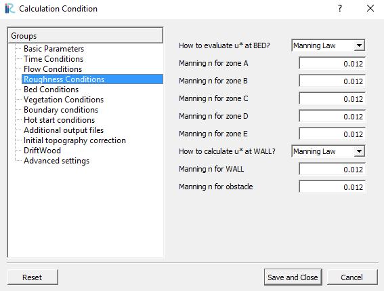Select Boundary conditions group
The height and width of the screenshot is (291, 384).
tap(61, 110)
